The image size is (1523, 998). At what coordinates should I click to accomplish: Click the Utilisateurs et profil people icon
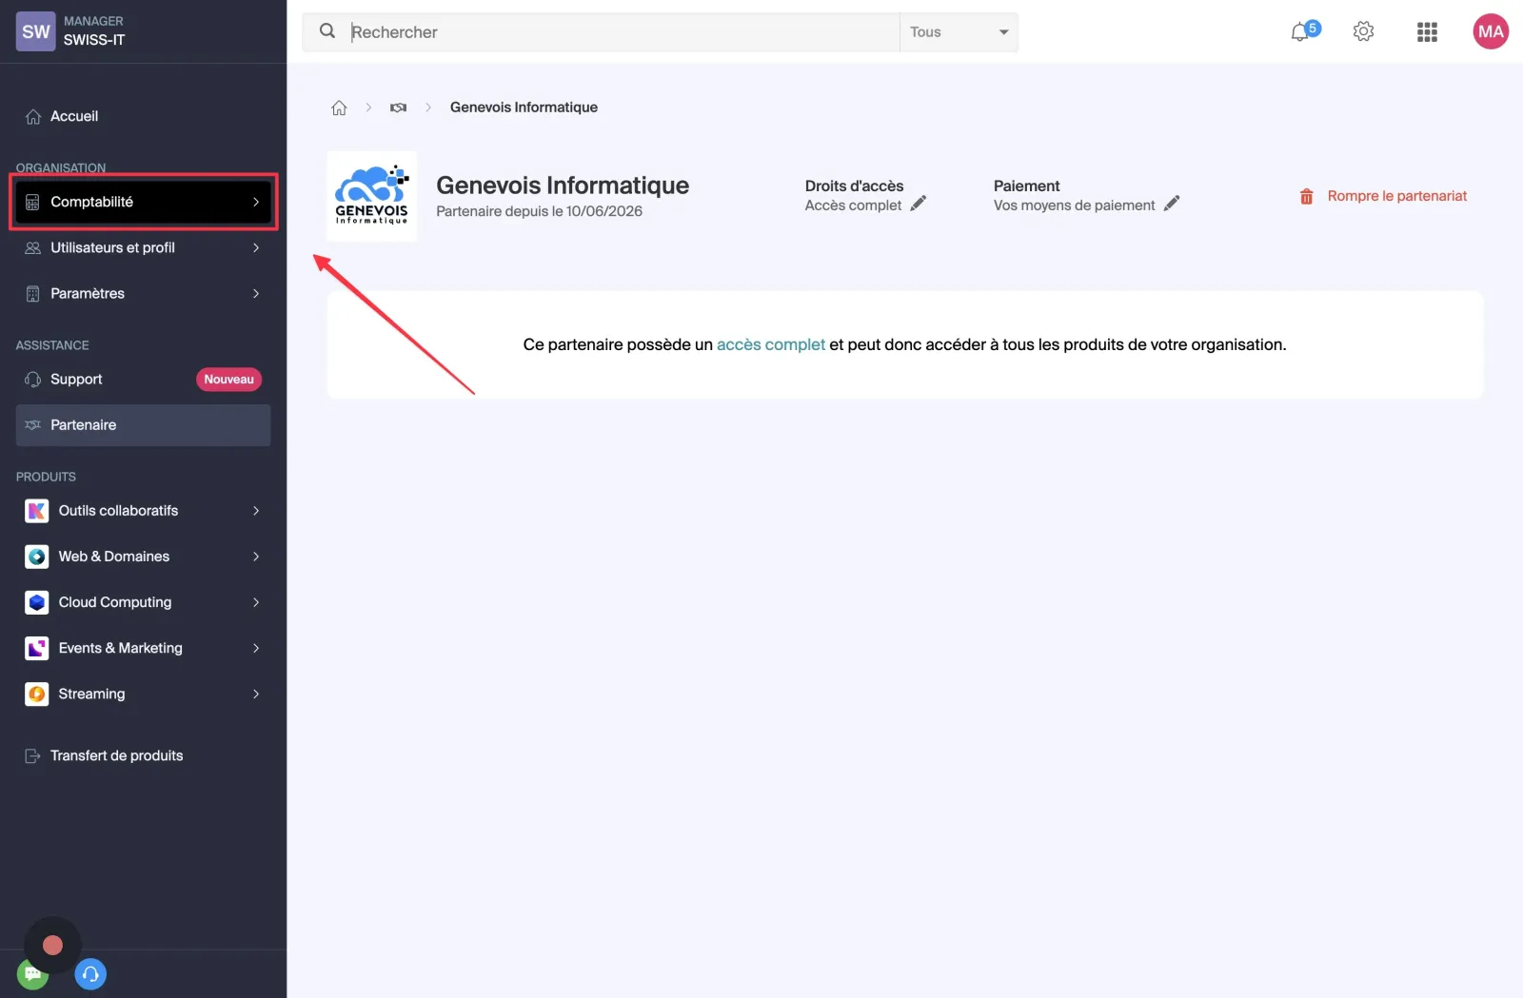click(x=33, y=247)
